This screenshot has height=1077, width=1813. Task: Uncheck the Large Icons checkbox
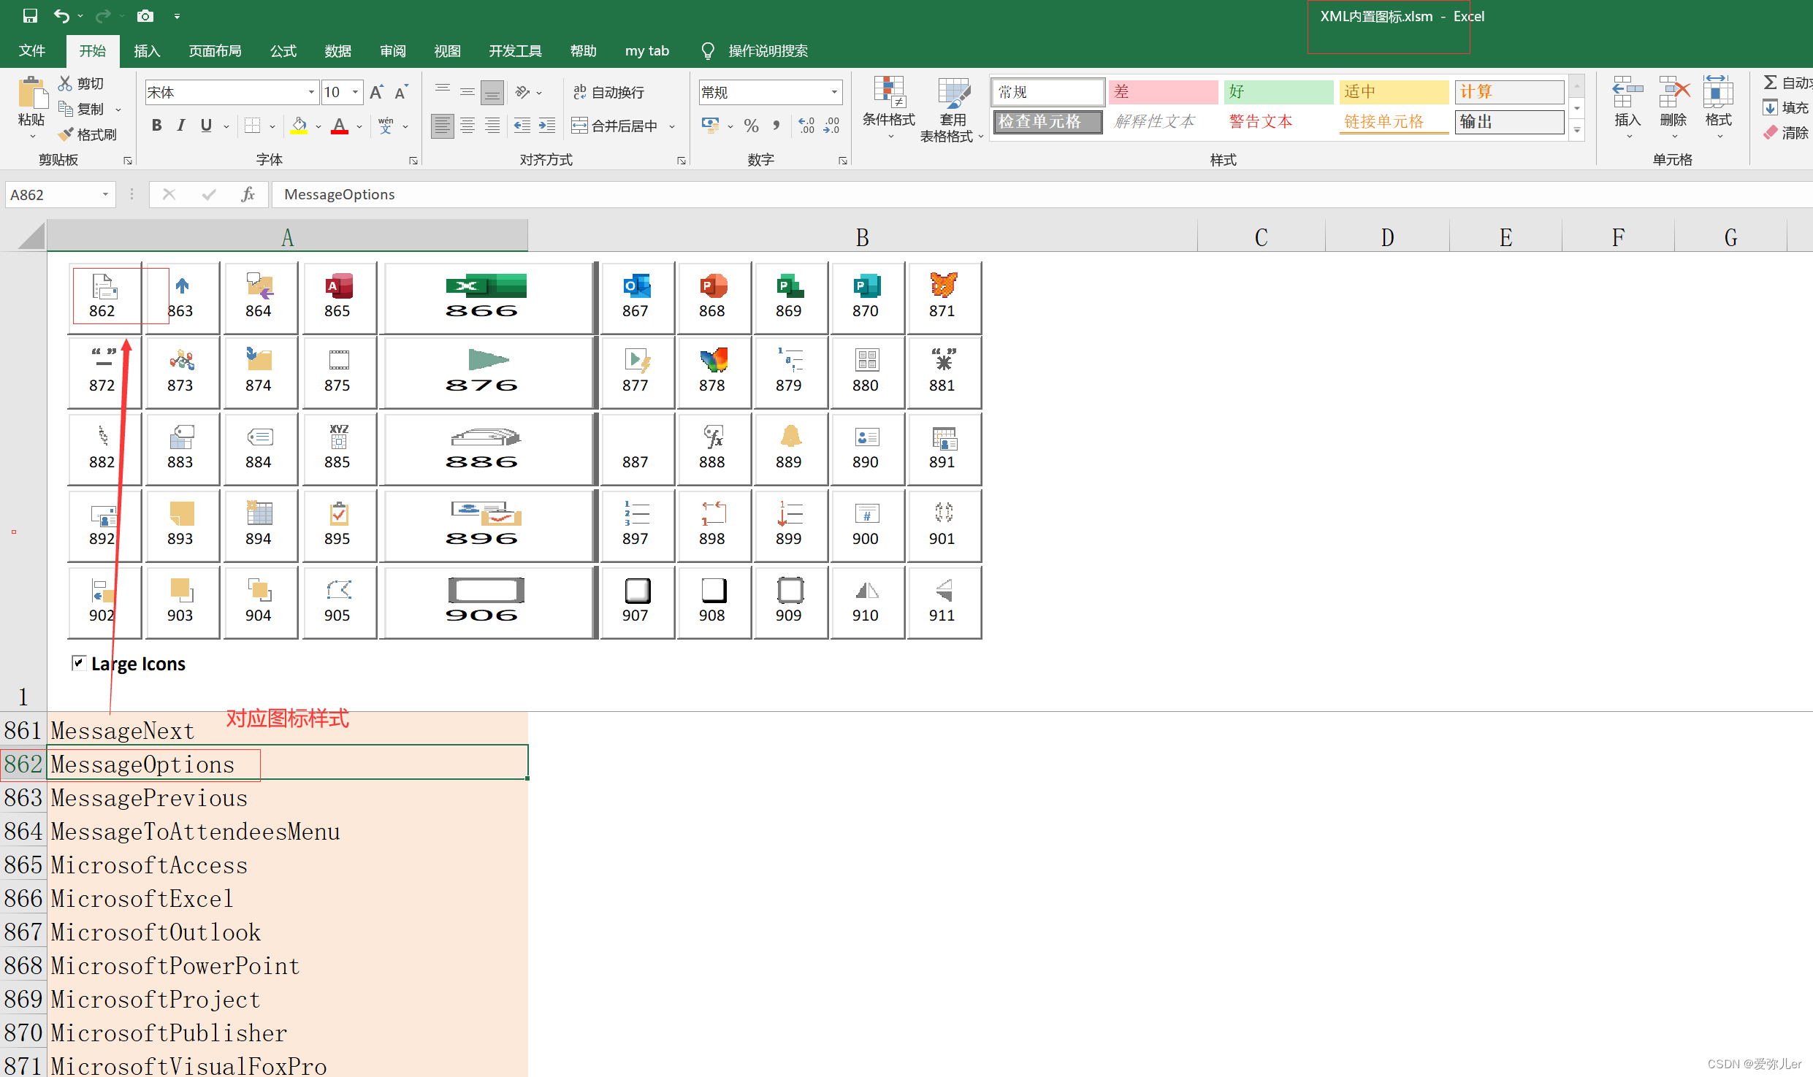click(x=79, y=662)
